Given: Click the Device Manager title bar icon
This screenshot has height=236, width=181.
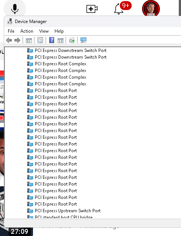Looking at the screenshot, I should pyautogui.click(x=10, y=22).
